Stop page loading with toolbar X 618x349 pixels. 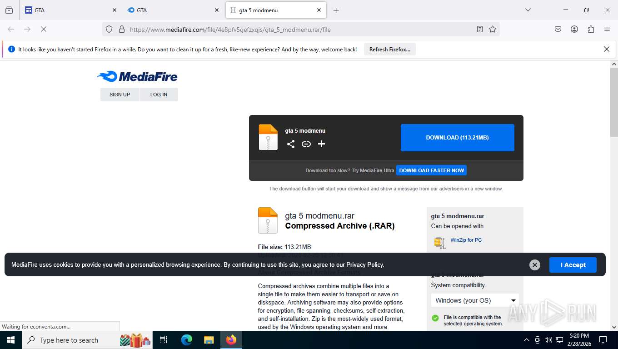[x=44, y=29]
